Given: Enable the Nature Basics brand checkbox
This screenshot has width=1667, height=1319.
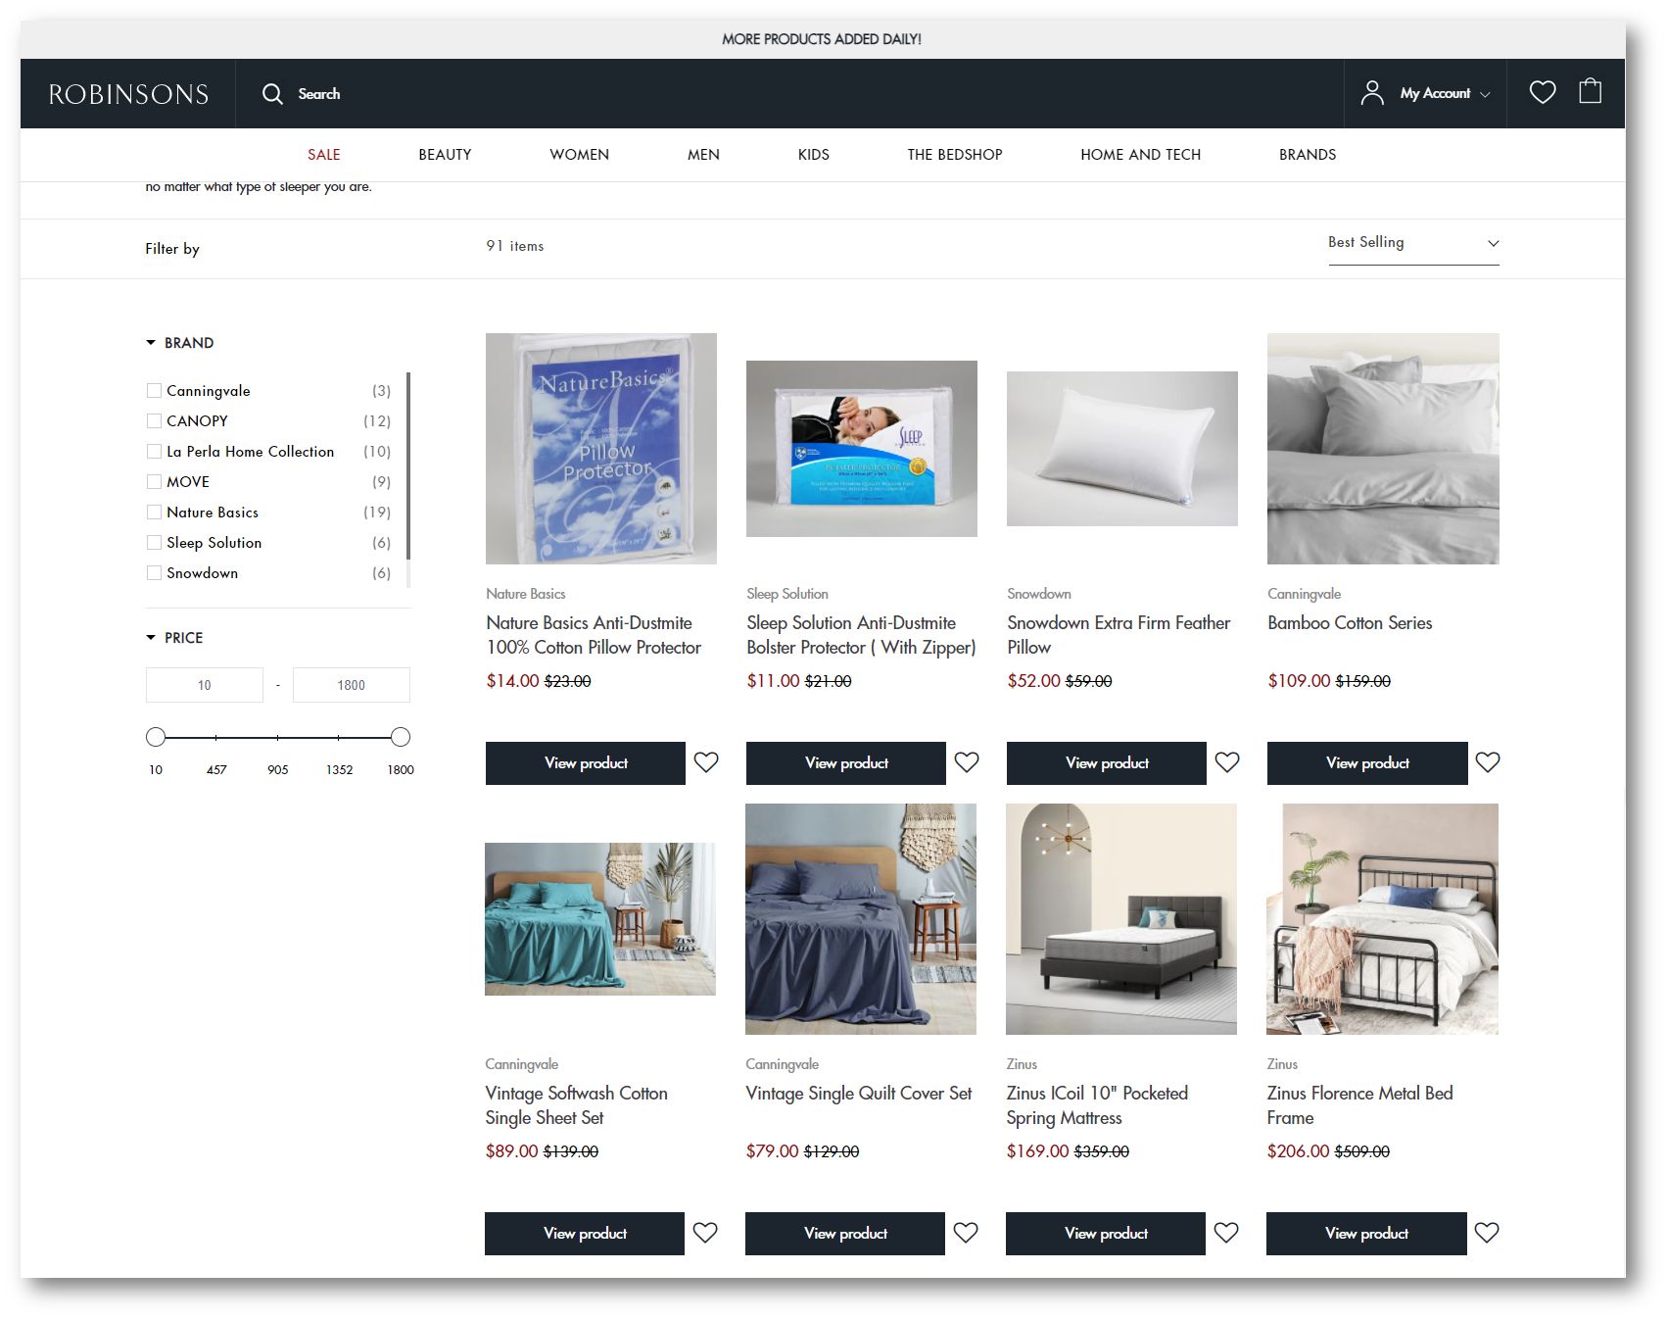Looking at the screenshot, I should pyautogui.click(x=154, y=513).
